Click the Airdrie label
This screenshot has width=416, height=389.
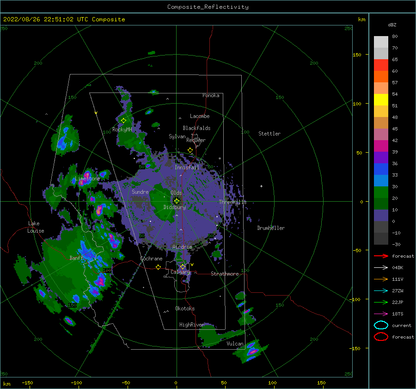[182, 247]
